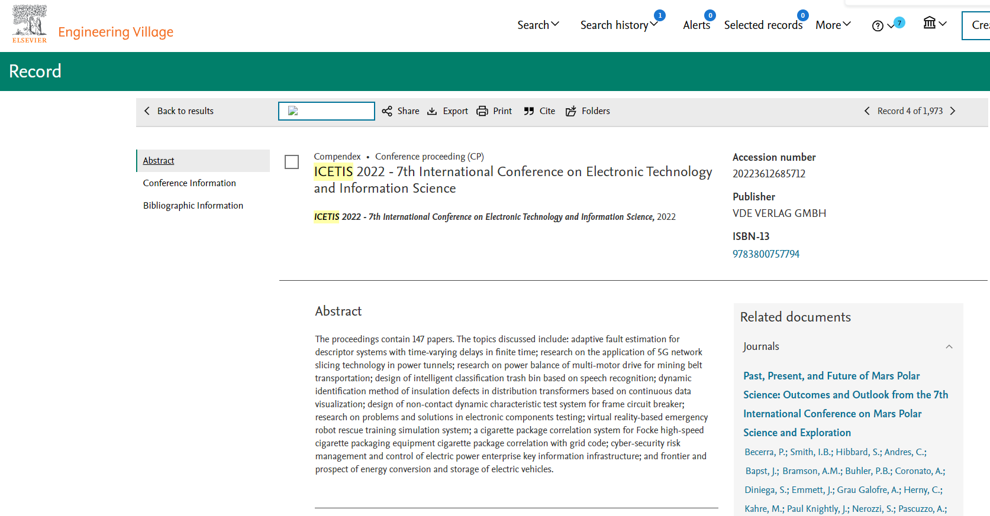
Task: Click the broken image full-text button
Action: pos(327,111)
